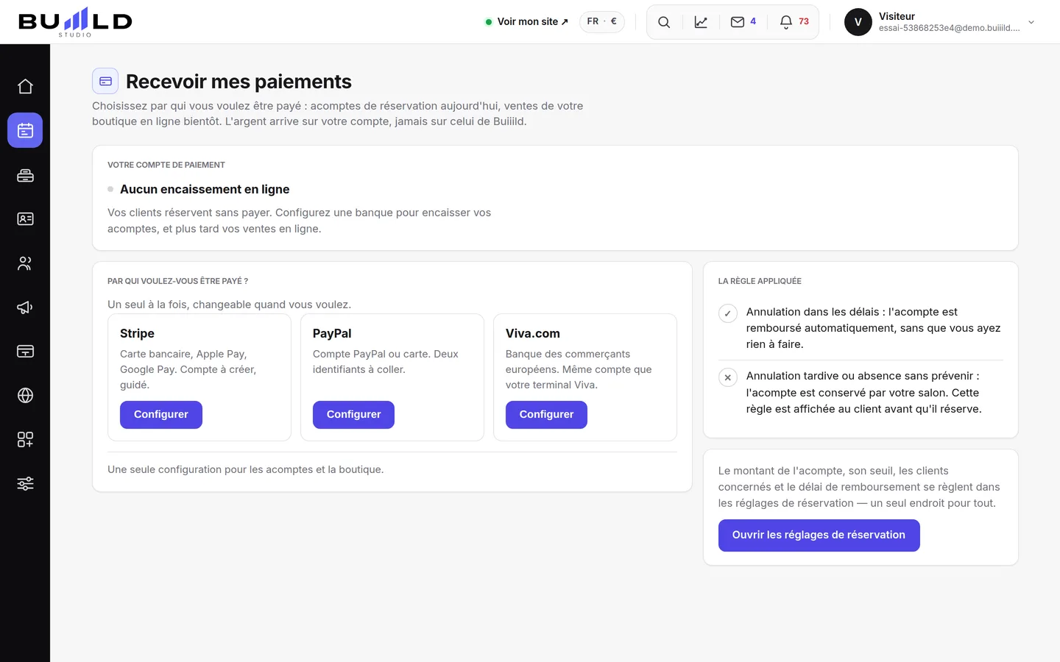Configure PayPal payments
The image size is (1060, 662).
pos(353,415)
